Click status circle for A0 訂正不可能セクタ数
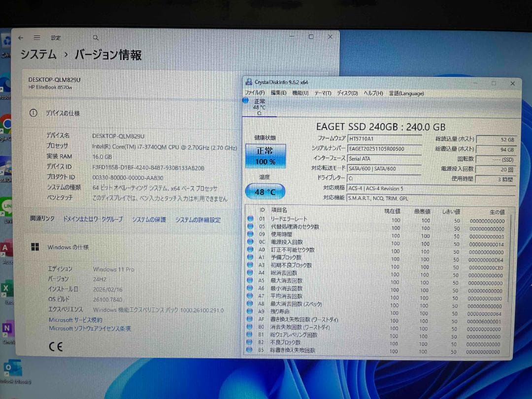The height and width of the screenshot is (399, 532). click(x=250, y=249)
